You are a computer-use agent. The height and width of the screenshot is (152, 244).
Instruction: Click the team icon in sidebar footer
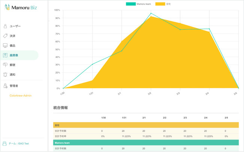5,143
